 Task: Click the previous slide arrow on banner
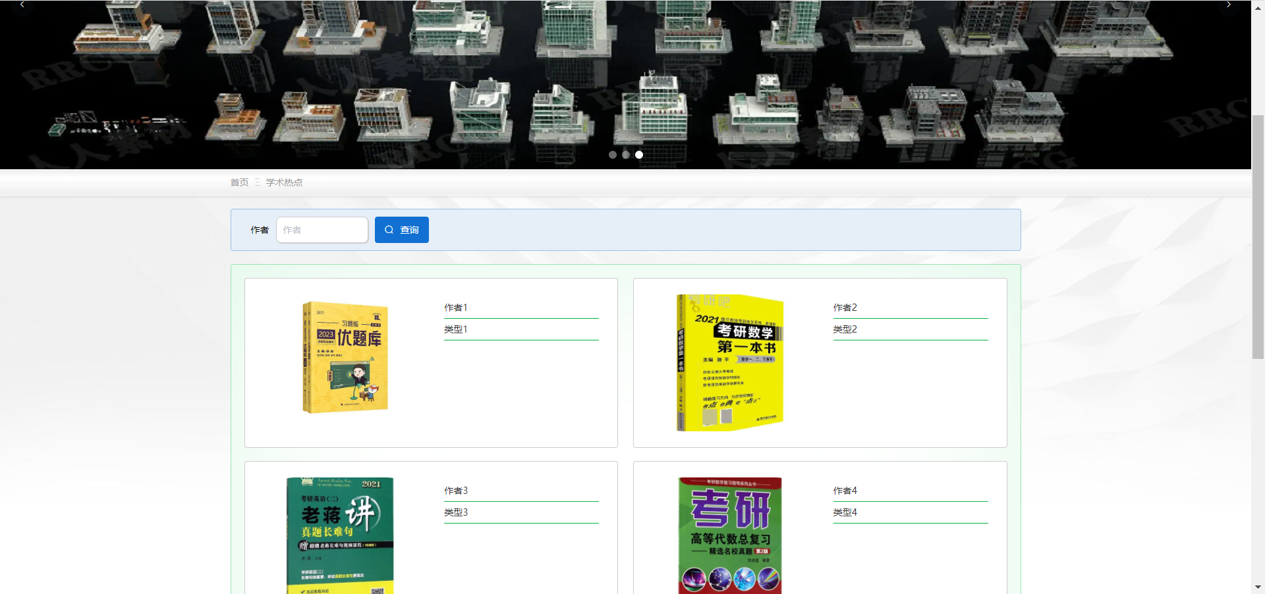22,5
